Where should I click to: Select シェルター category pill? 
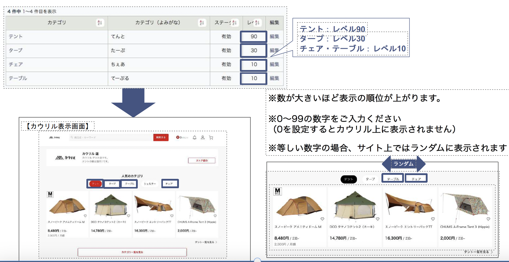150,184
